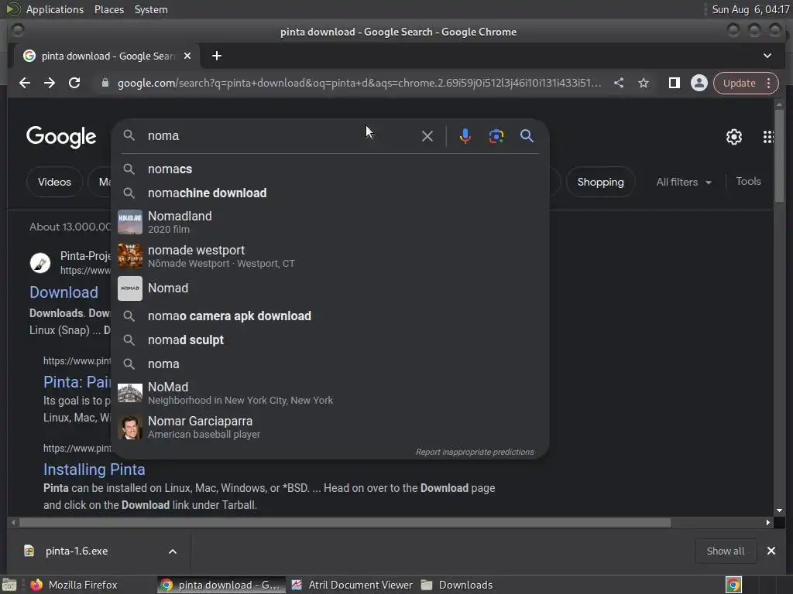Screen dimensions: 793x594
Task: Pick the plain noma suggestion
Action: click(330, 364)
